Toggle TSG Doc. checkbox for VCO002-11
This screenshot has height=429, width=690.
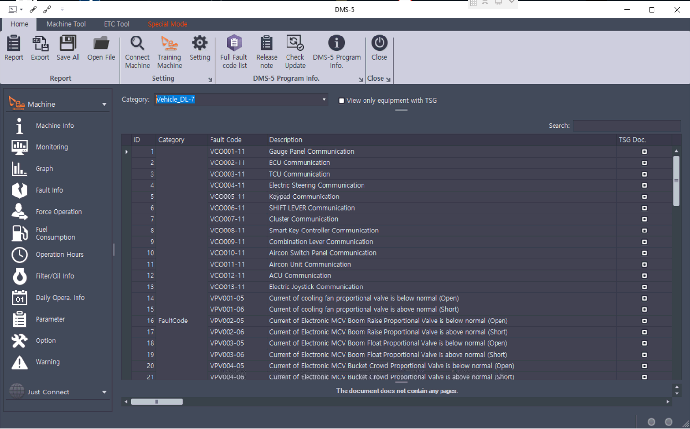pos(644,163)
